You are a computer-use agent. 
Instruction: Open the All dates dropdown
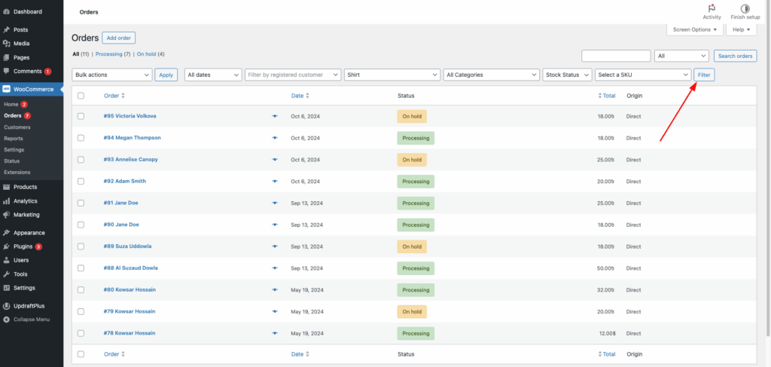(x=213, y=75)
